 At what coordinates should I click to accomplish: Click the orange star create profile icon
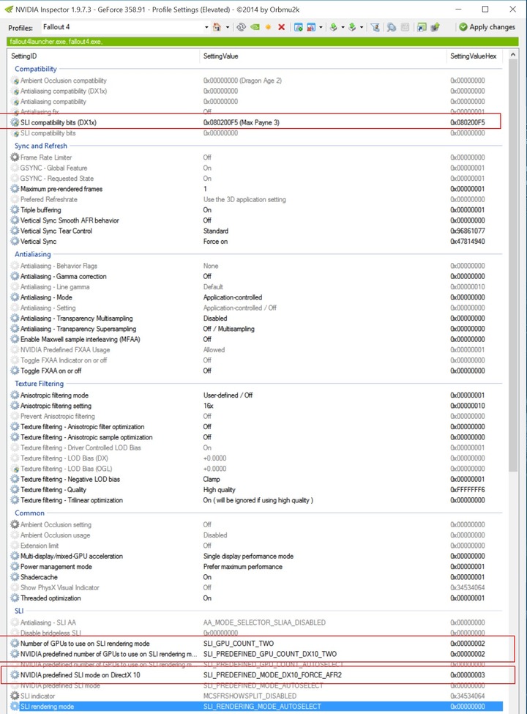click(x=268, y=27)
